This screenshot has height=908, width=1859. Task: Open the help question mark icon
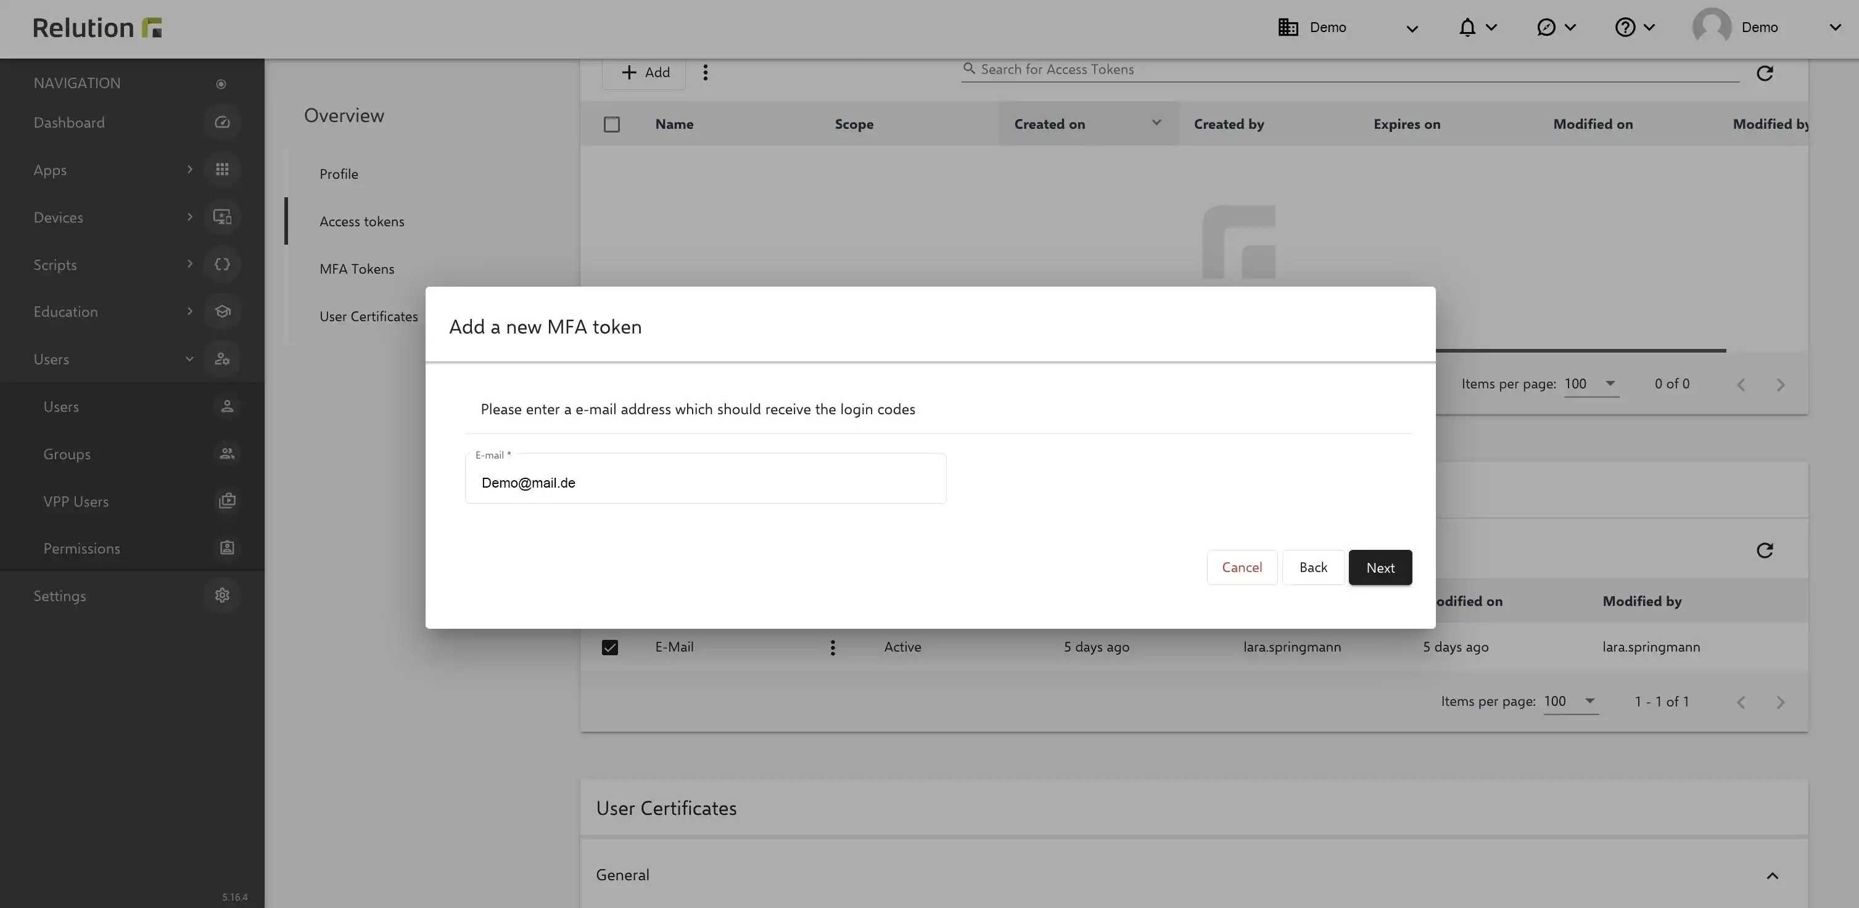[1625, 27]
